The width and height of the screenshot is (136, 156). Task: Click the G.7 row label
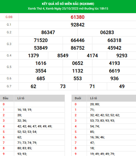coord(9,86)
